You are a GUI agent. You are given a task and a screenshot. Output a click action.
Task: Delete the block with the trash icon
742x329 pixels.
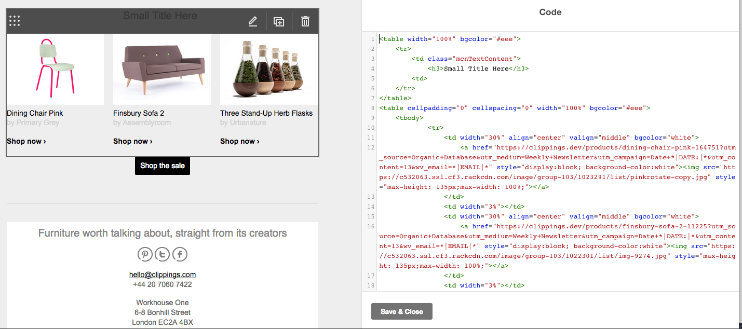tap(305, 21)
